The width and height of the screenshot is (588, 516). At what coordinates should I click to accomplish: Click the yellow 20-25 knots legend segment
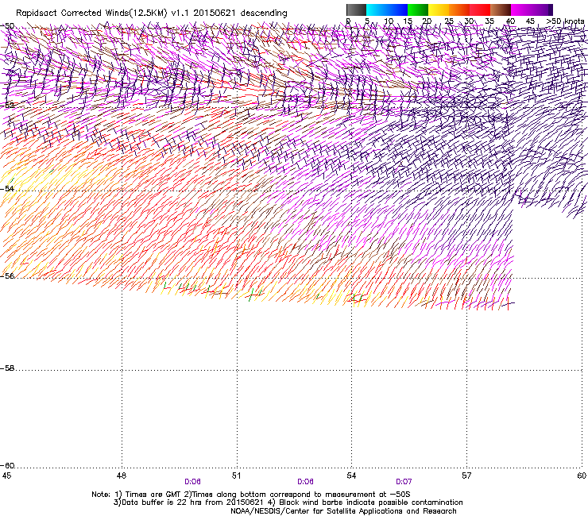coord(439,10)
